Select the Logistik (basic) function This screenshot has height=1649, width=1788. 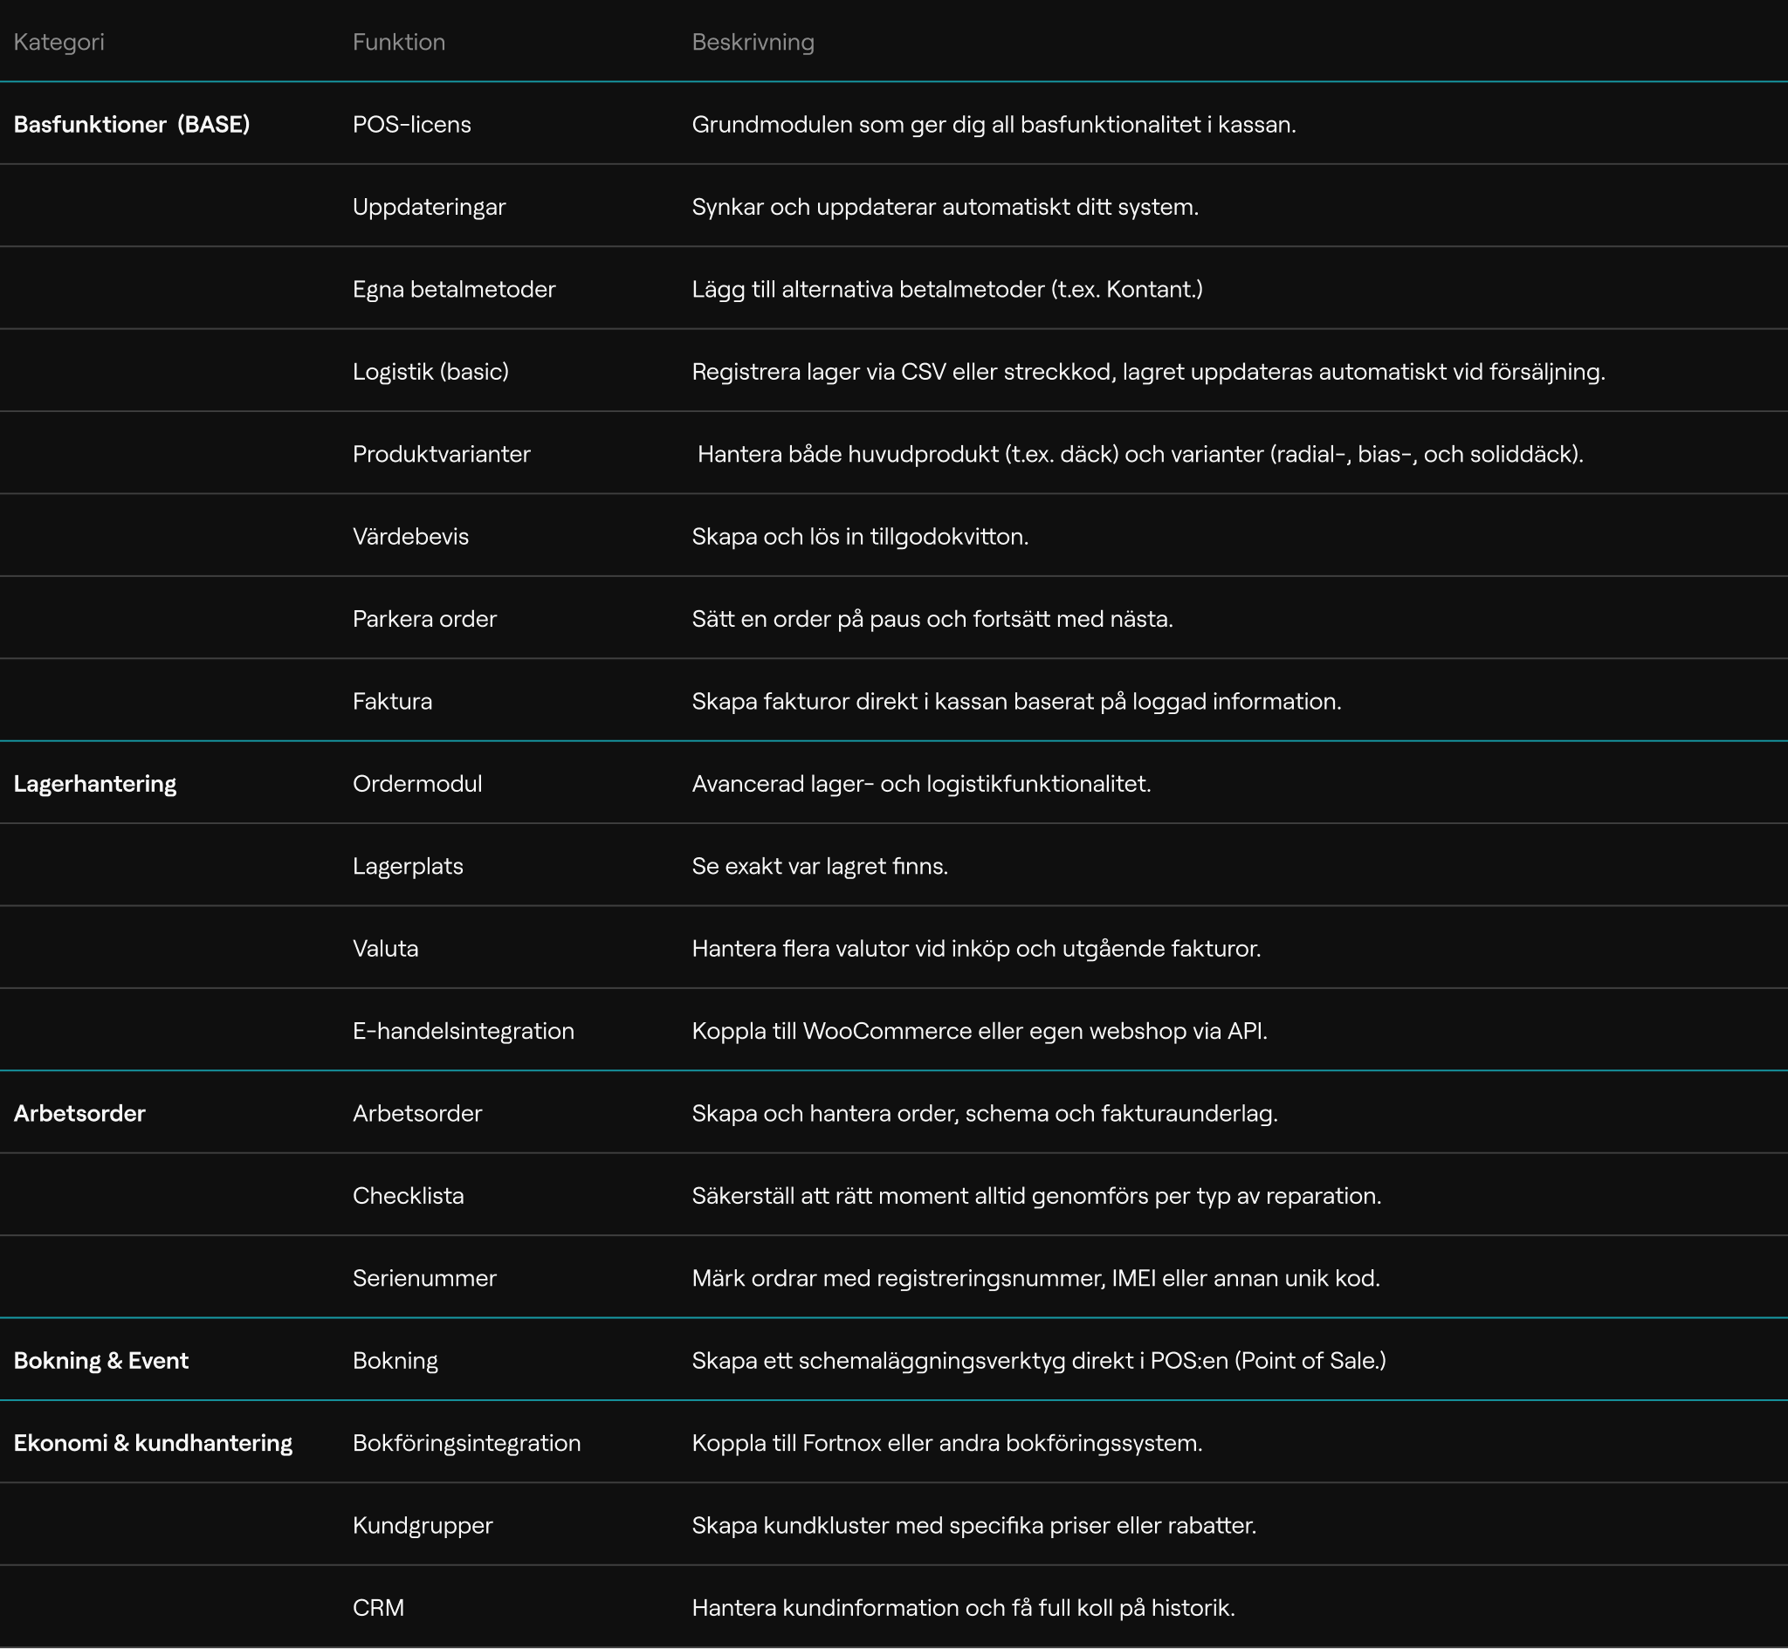430,371
